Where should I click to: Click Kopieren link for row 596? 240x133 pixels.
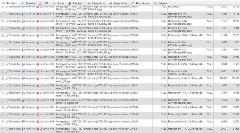(30, 64)
